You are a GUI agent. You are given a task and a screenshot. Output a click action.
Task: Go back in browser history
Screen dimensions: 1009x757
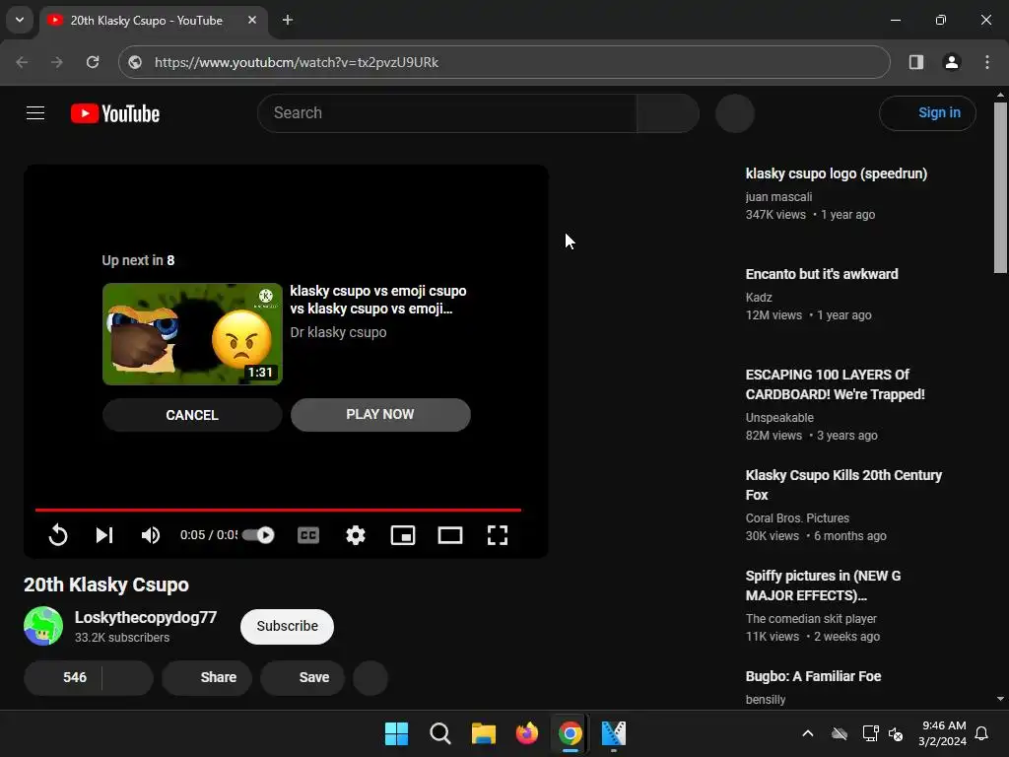pos(23,62)
